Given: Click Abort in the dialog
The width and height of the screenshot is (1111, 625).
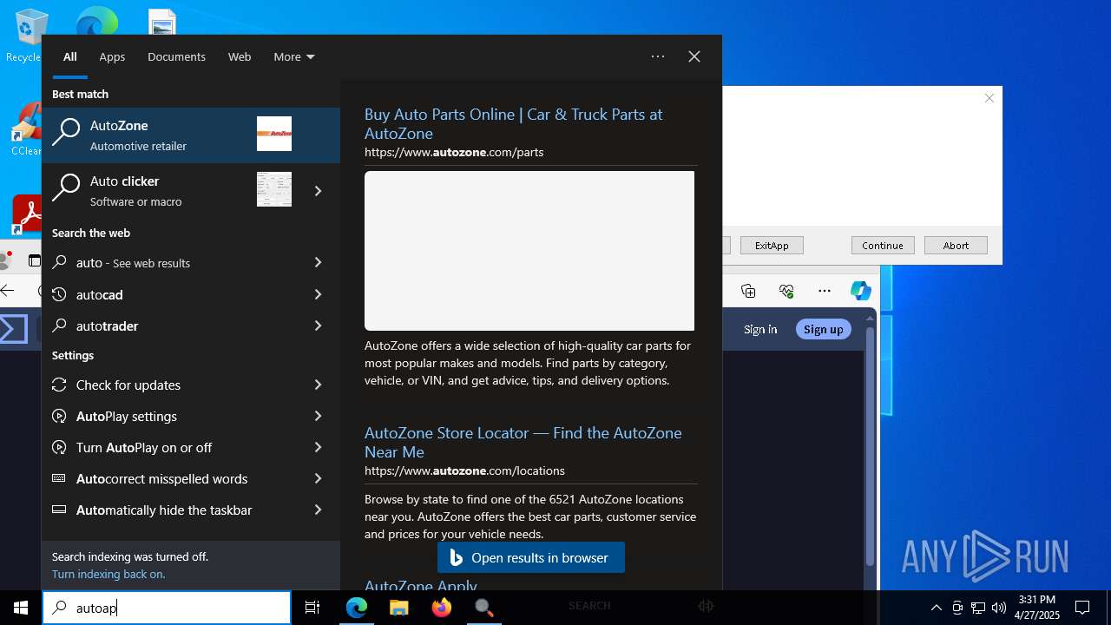Looking at the screenshot, I should click(x=956, y=246).
